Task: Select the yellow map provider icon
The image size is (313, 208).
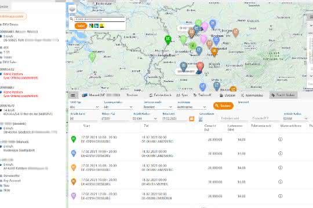Action: click(x=101, y=25)
